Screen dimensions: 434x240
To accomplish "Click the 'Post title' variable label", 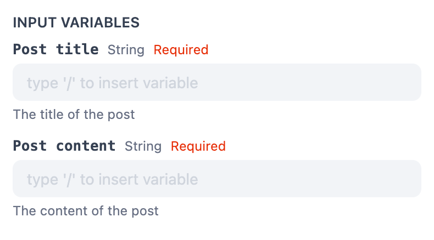I will 55,50.
